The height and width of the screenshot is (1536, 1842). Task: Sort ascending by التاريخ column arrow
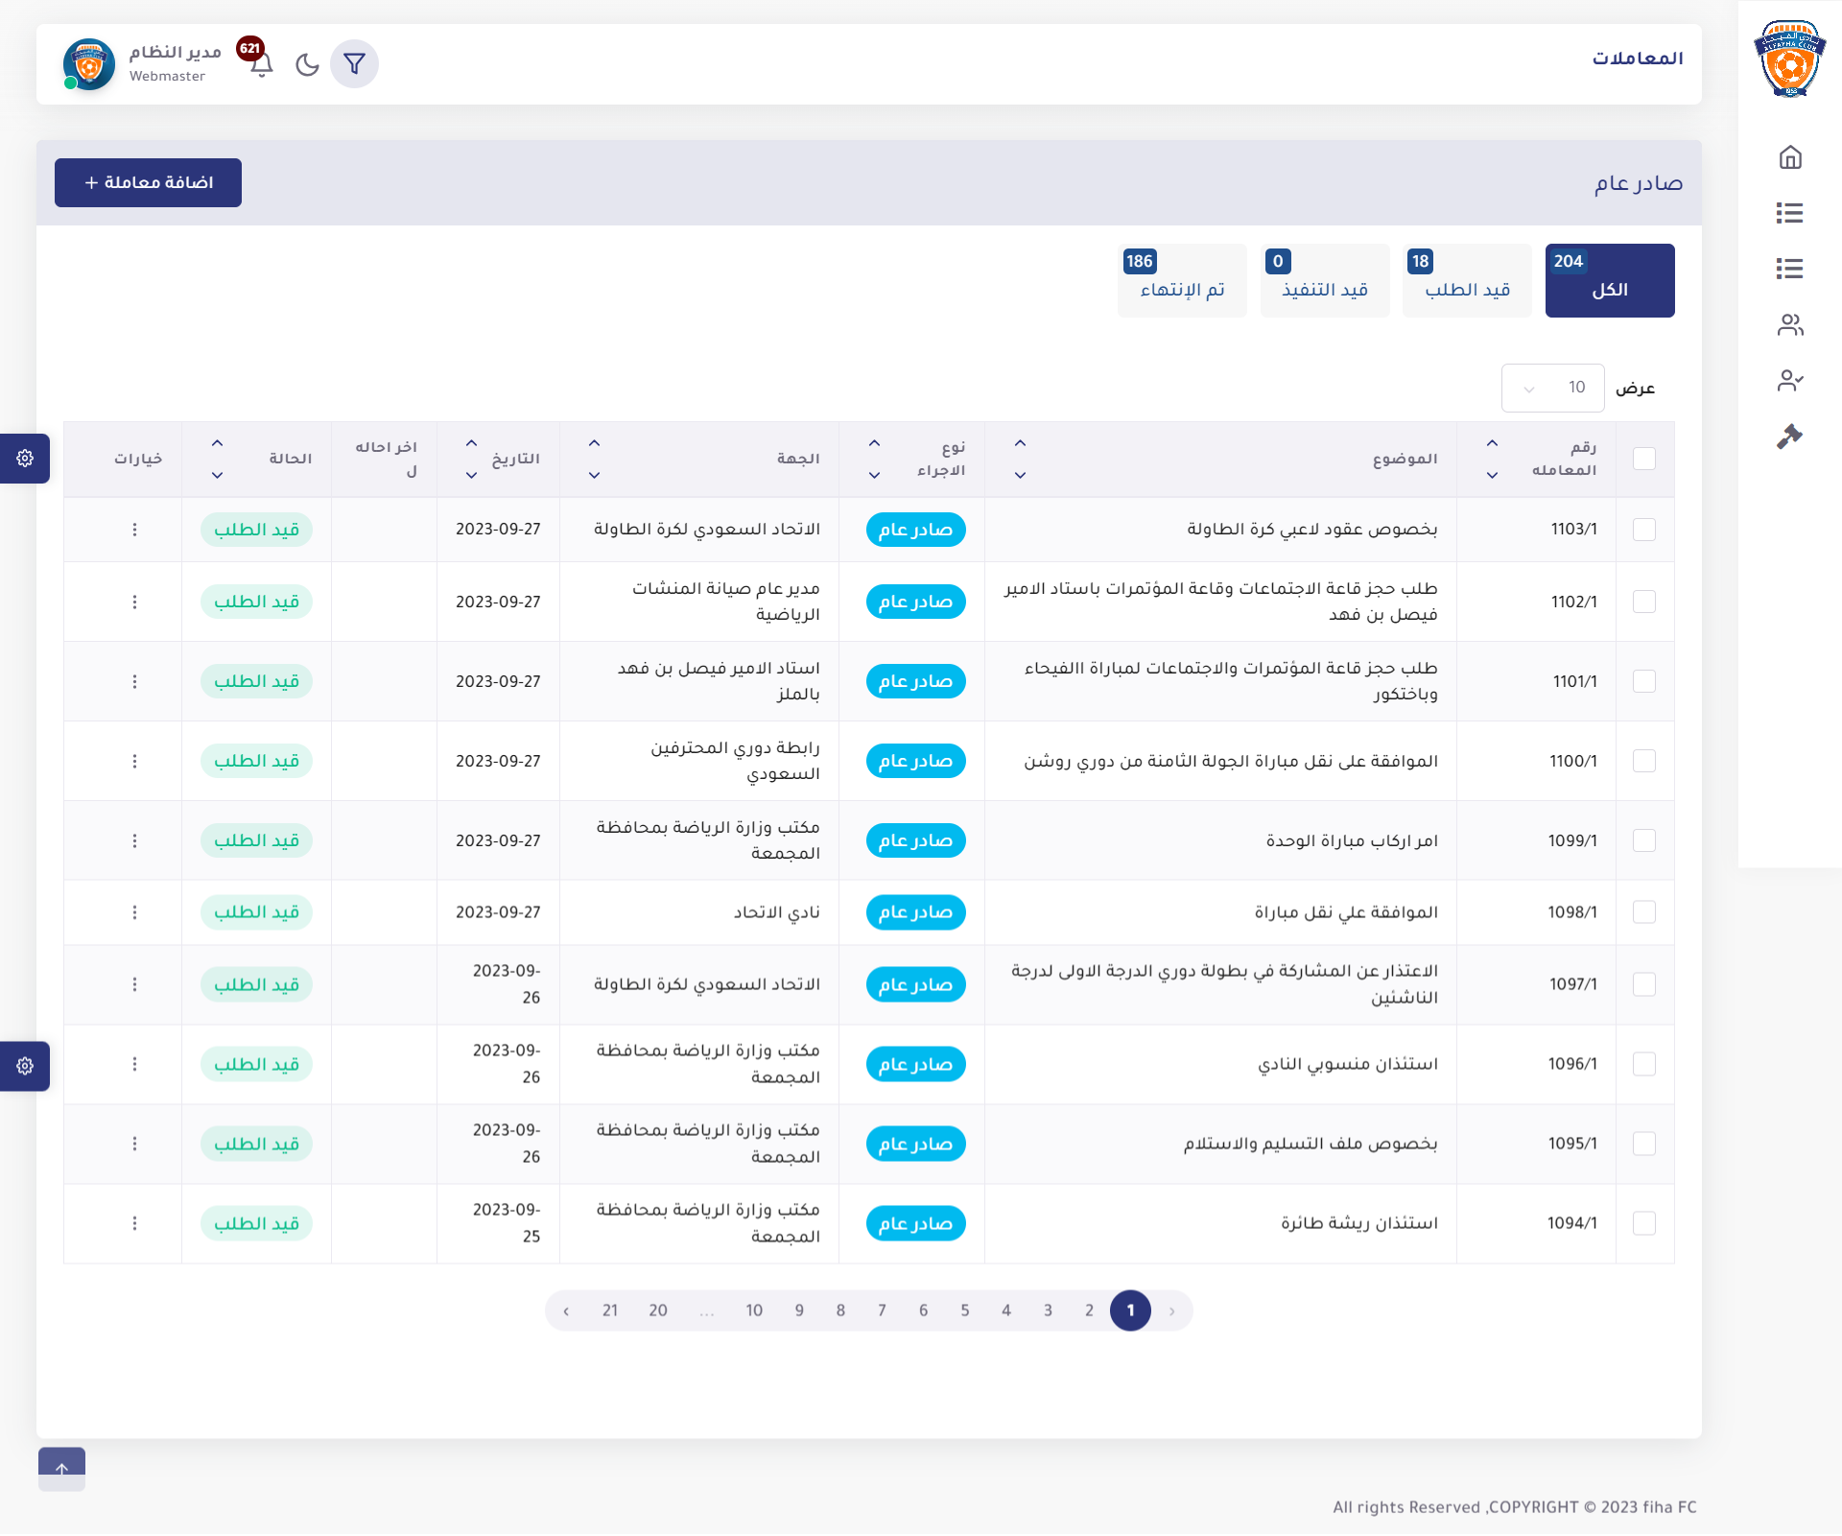point(471,443)
